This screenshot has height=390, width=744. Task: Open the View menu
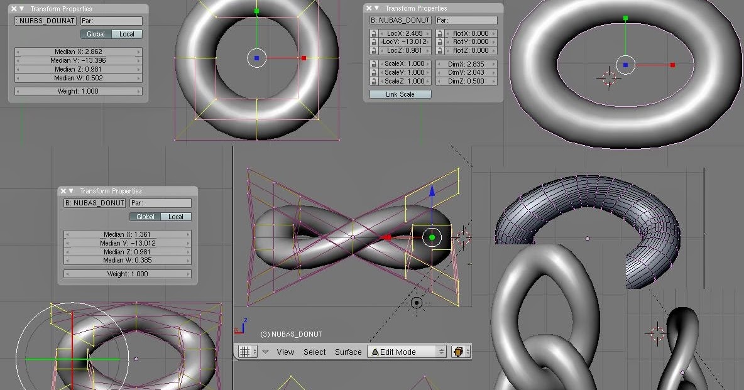point(286,352)
